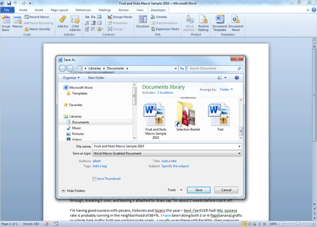317x227 pixels.
Task: Select Fruit and Nuts Macro Sample 2010 file
Action: [155, 121]
